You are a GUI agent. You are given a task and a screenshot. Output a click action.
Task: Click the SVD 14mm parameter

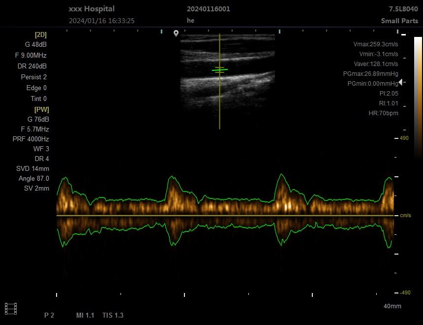pyautogui.click(x=32, y=168)
